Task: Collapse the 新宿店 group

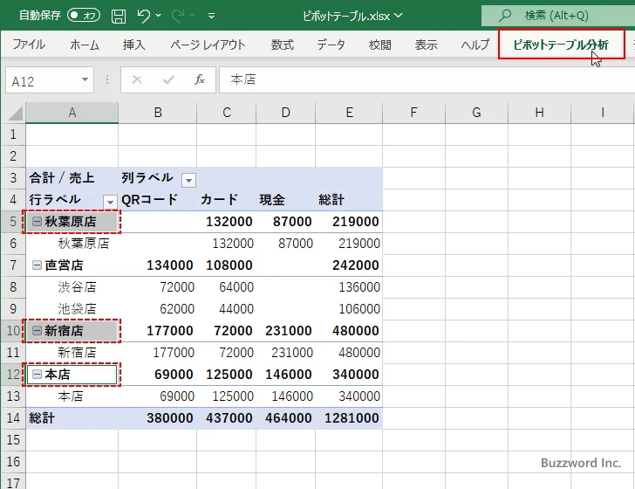Action: pos(37,330)
